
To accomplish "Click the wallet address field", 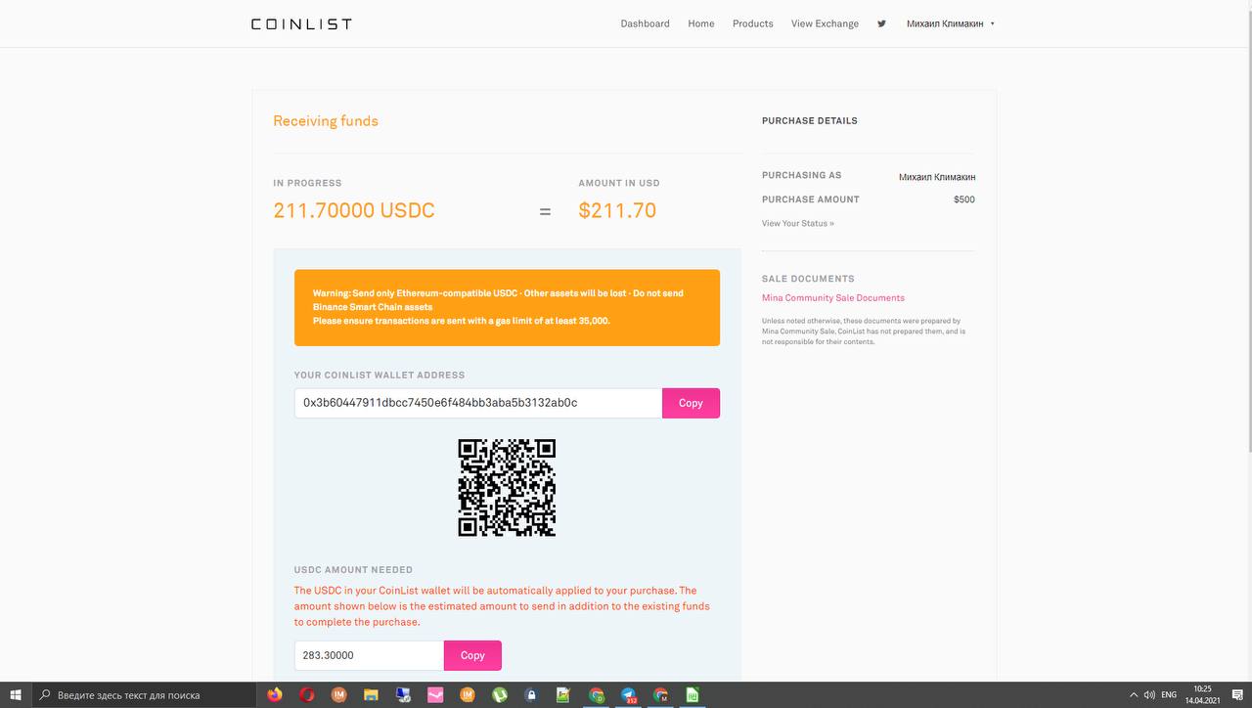I will [478, 403].
